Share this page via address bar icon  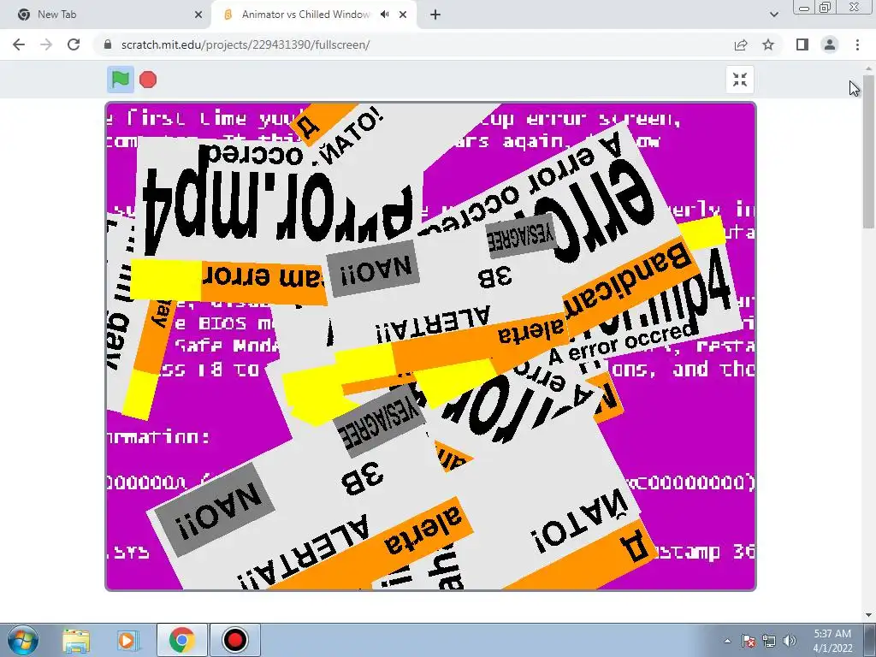click(741, 44)
